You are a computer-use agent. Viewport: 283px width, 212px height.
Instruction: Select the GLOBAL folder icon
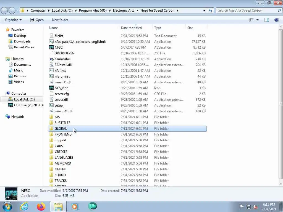coord(51,129)
